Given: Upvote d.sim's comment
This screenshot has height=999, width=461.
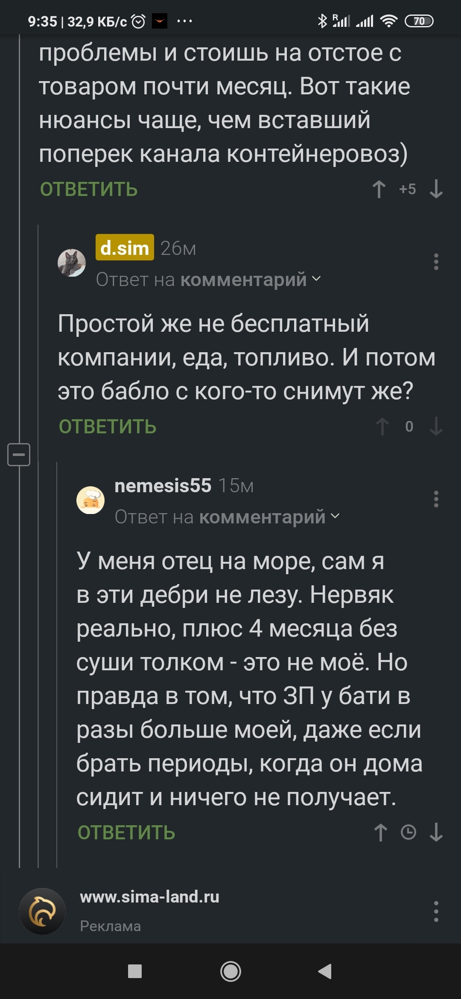Looking at the screenshot, I should tap(382, 426).
